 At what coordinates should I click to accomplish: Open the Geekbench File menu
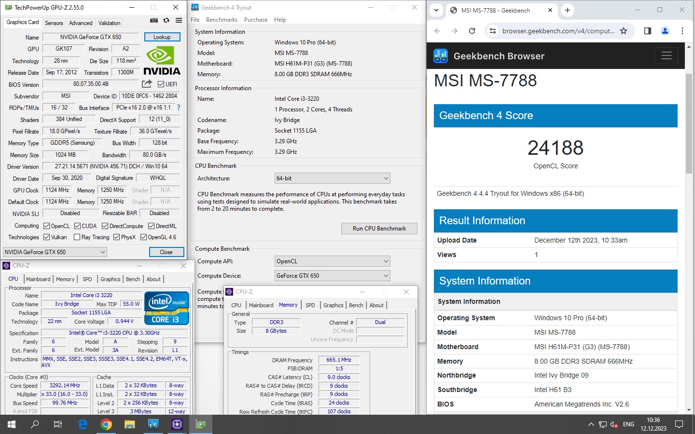195,20
